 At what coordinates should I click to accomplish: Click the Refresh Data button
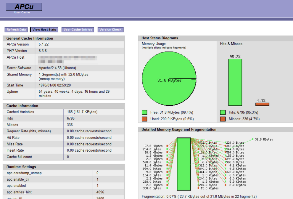[16, 30]
